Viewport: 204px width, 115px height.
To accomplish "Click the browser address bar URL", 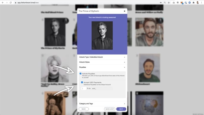I will pos(28,3).
